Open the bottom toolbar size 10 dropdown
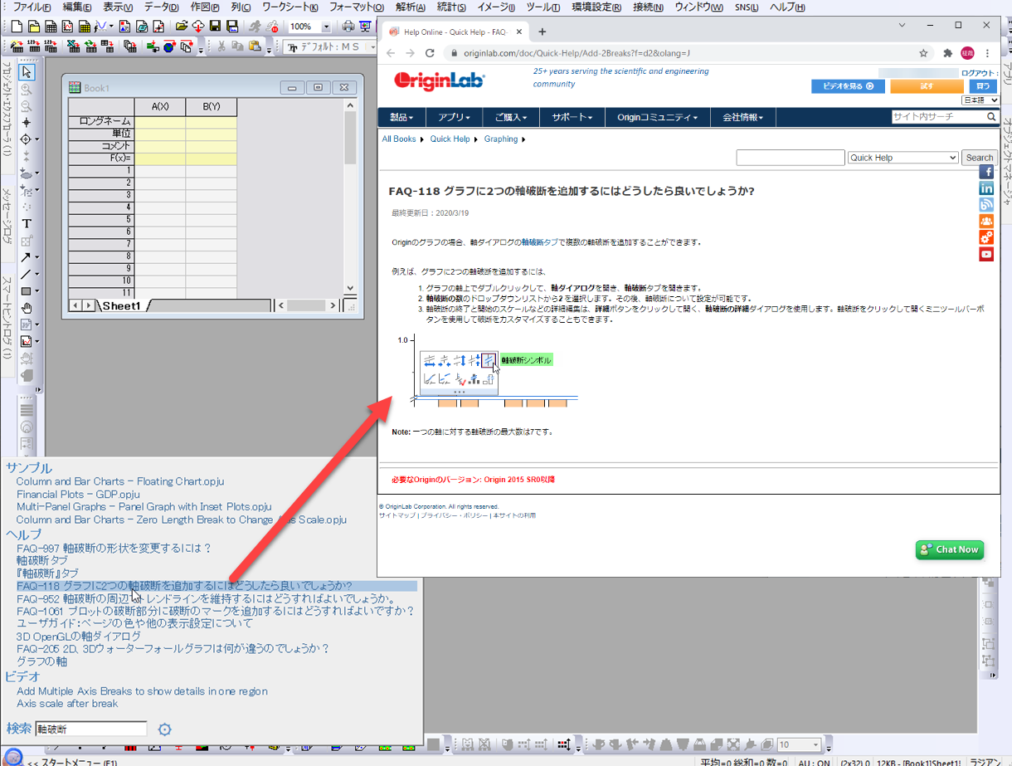 (x=815, y=744)
